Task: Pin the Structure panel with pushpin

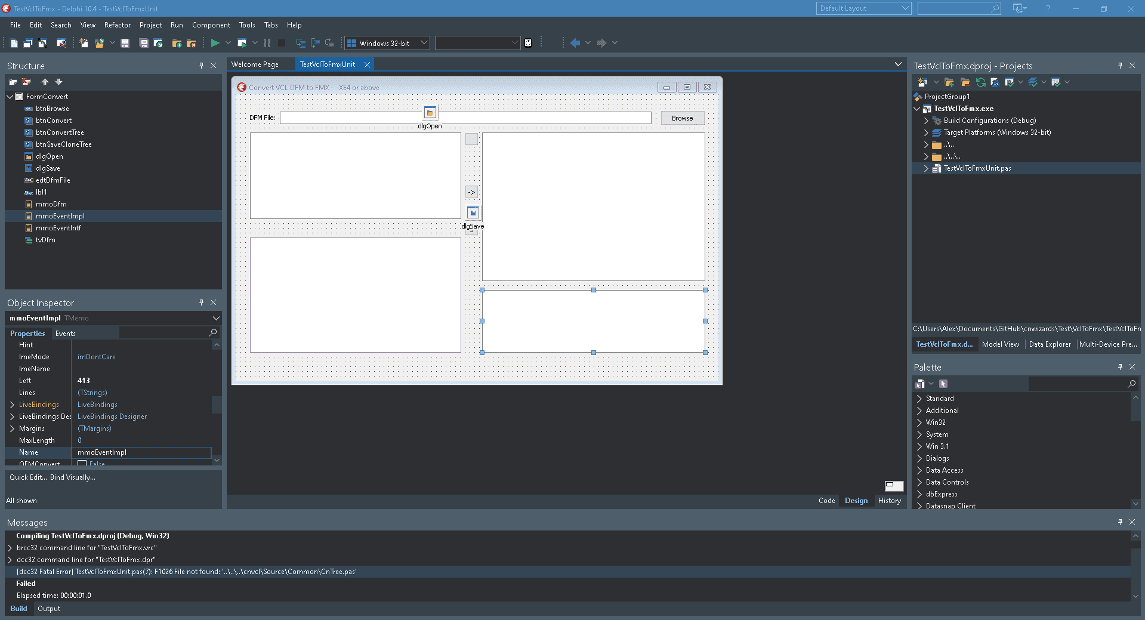Action: [x=201, y=66]
